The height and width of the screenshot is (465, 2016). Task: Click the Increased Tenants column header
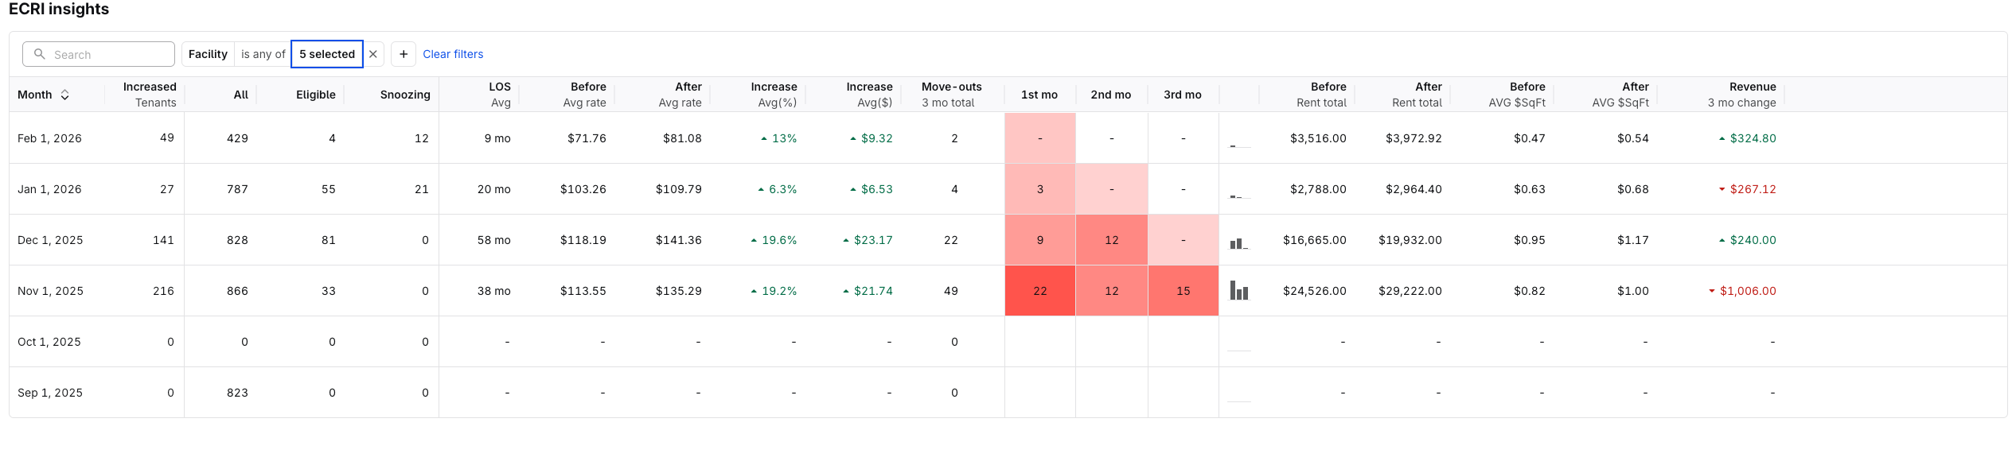(150, 95)
